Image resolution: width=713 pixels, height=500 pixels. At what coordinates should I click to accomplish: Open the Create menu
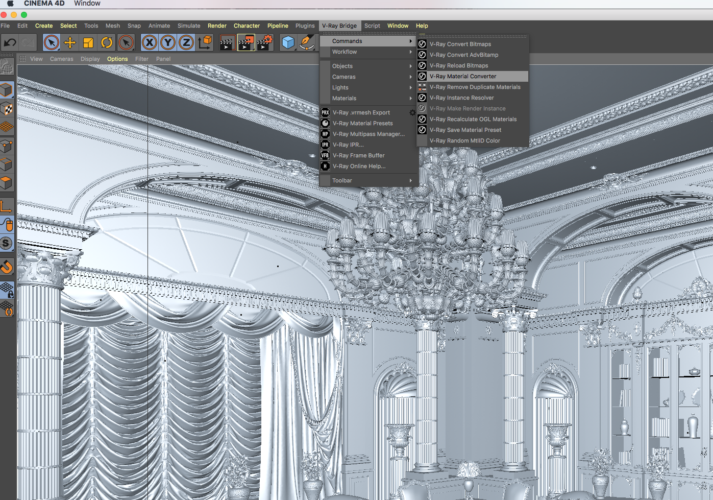[x=44, y=26]
